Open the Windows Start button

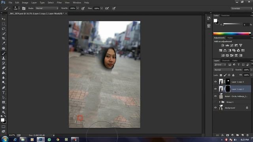tap(5, 139)
